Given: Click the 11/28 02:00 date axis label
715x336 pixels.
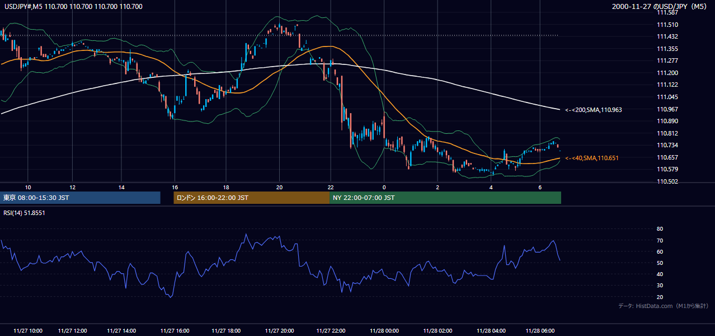Looking at the screenshot, I should (438, 330).
